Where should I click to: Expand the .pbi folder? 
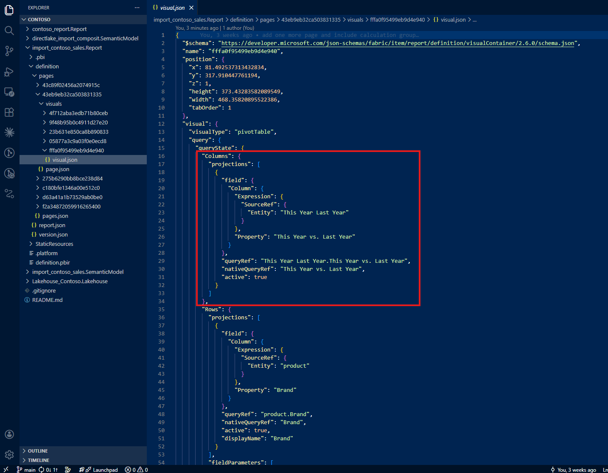pos(83,57)
